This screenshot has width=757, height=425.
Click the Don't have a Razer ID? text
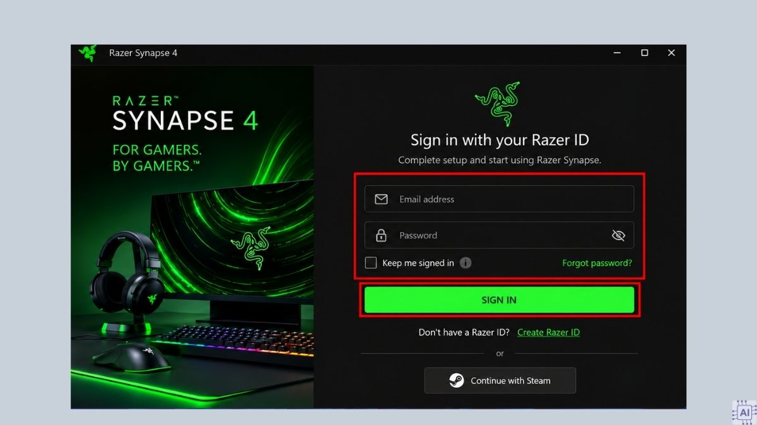[x=464, y=332]
